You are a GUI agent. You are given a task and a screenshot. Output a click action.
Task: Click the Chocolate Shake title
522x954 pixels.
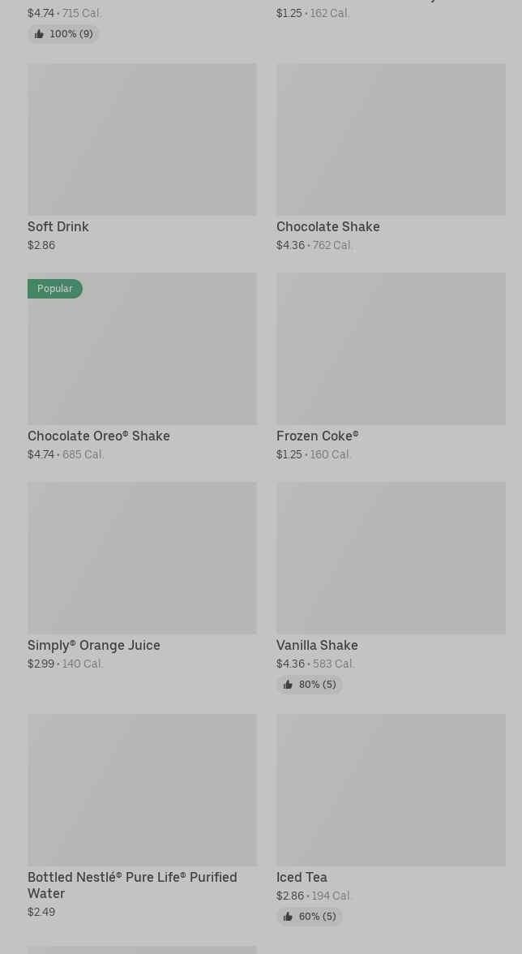point(328,227)
